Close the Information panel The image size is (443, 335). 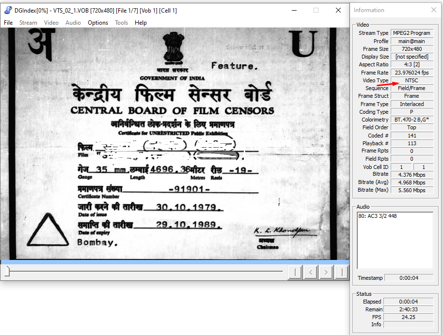[434, 10]
